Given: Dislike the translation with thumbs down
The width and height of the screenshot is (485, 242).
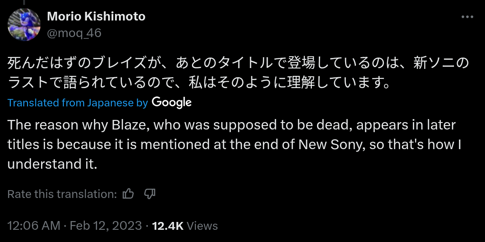Looking at the screenshot, I should 150,194.
